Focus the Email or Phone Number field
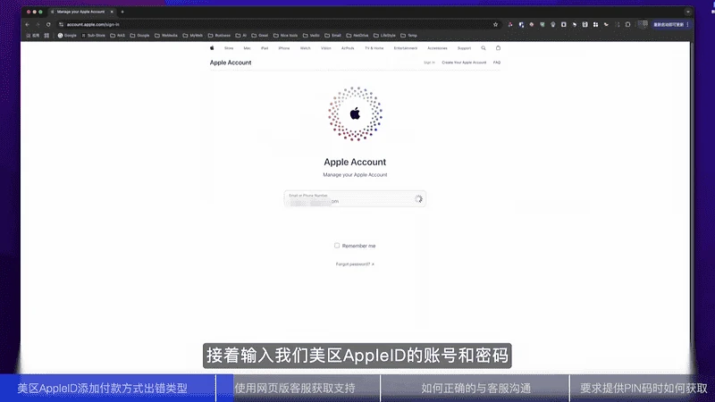The height and width of the screenshot is (402, 715). click(x=355, y=198)
